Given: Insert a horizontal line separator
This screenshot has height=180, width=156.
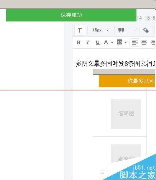Looking at the screenshot, I should point(133,30).
